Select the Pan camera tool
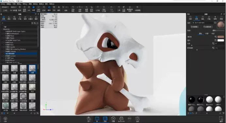Viewport: 226px width, 123px height. 54,8
